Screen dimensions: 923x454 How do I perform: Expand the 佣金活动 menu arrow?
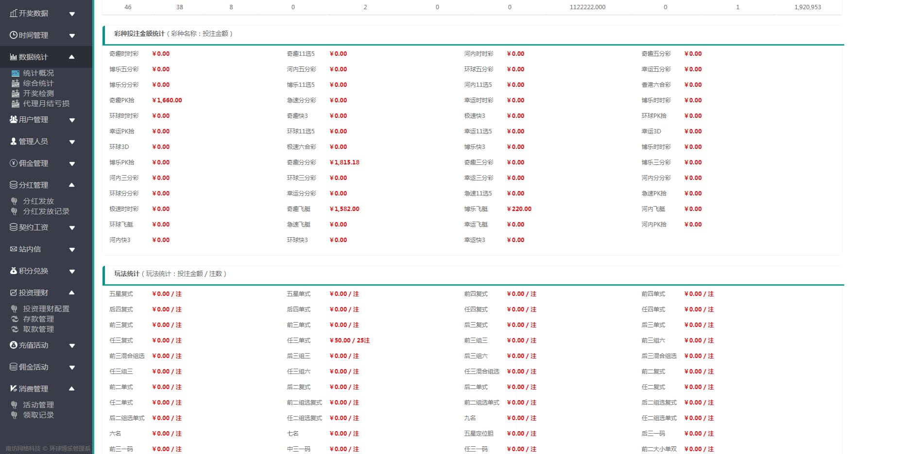(72, 367)
